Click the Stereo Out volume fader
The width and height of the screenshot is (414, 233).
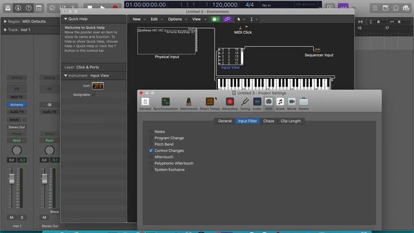tap(45, 179)
